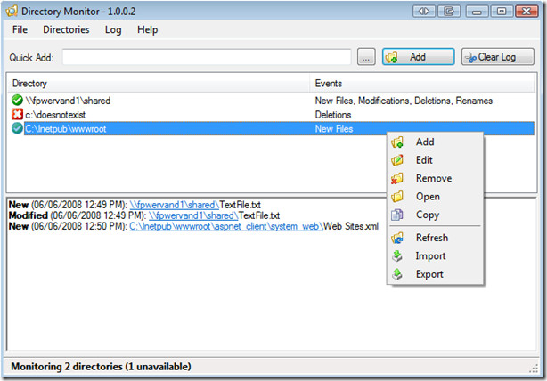
Task: Click the folder icon beside Add in context menu
Action: tap(397, 142)
